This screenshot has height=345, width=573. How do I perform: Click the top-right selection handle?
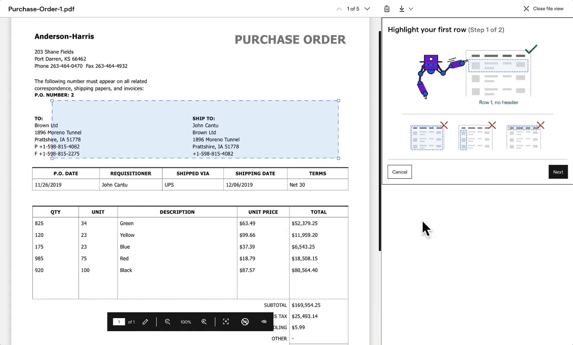point(338,100)
